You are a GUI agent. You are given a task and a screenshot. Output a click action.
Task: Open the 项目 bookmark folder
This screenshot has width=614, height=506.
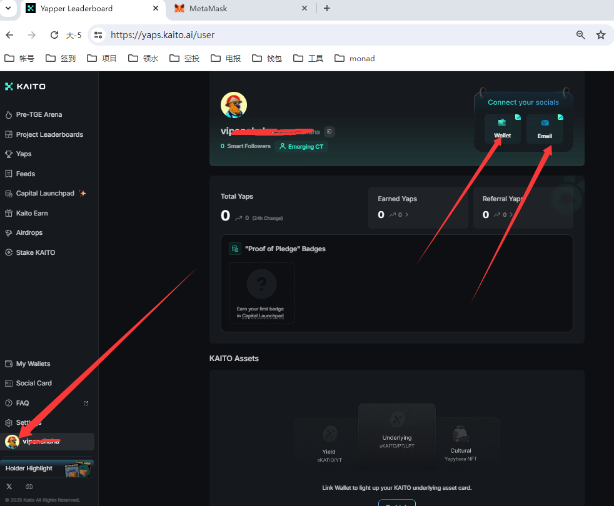coord(102,58)
